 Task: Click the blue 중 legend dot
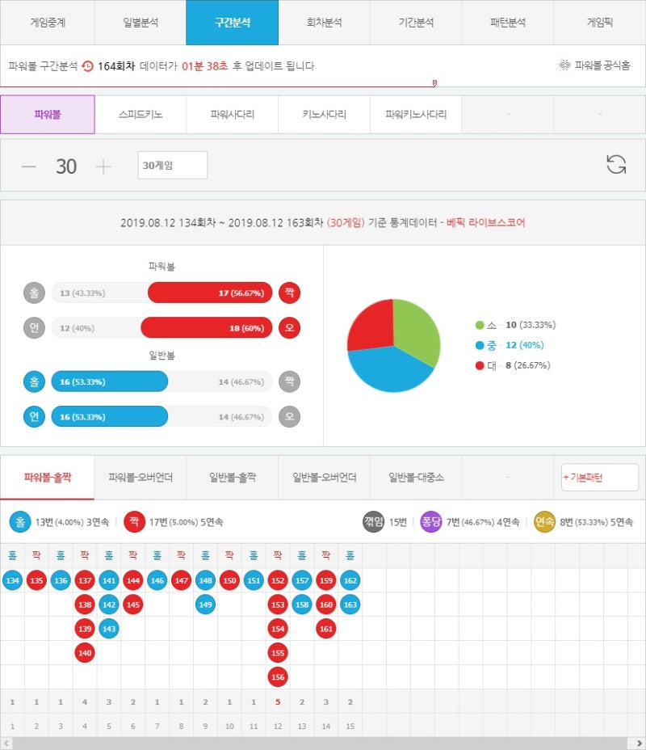pyautogui.click(x=480, y=345)
